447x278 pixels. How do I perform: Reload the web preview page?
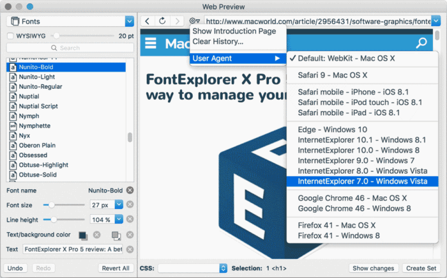pyautogui.click(x=162, y=21)
